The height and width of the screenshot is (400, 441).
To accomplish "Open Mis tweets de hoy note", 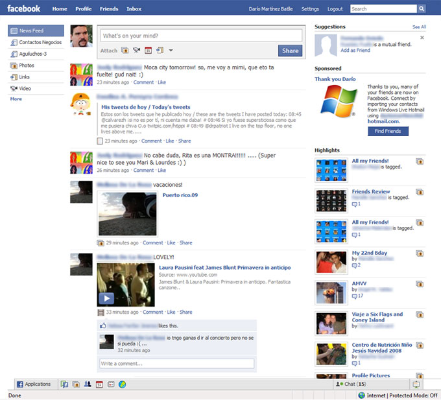I will 145,107.
